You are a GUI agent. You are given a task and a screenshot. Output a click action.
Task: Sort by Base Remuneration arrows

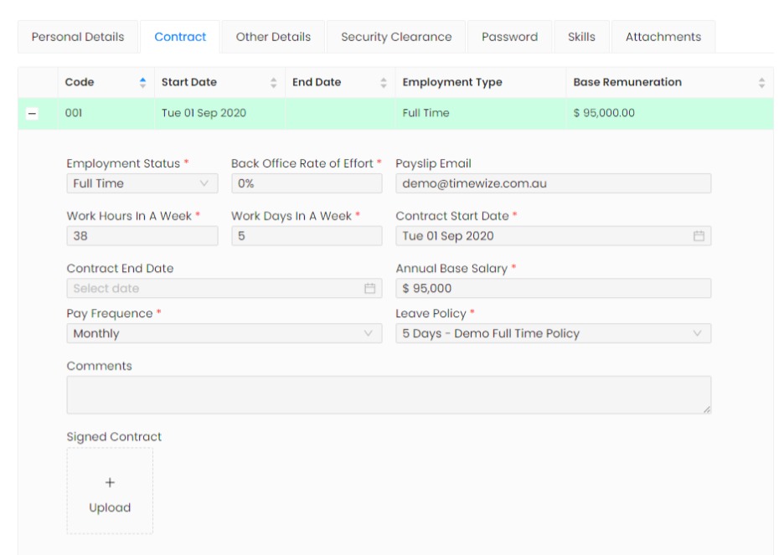point(761,82)
